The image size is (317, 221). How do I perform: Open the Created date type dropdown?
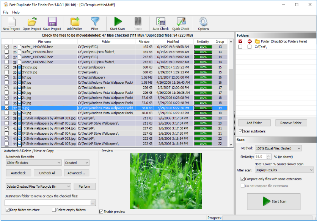(x=77, y=163)
